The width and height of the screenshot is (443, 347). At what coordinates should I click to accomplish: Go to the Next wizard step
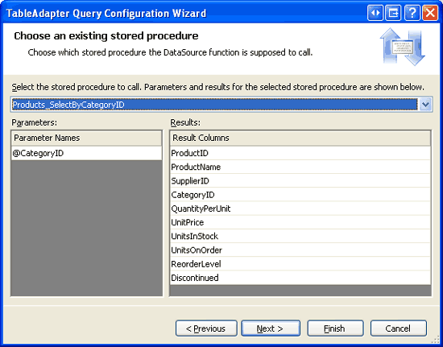pos(271,328)
